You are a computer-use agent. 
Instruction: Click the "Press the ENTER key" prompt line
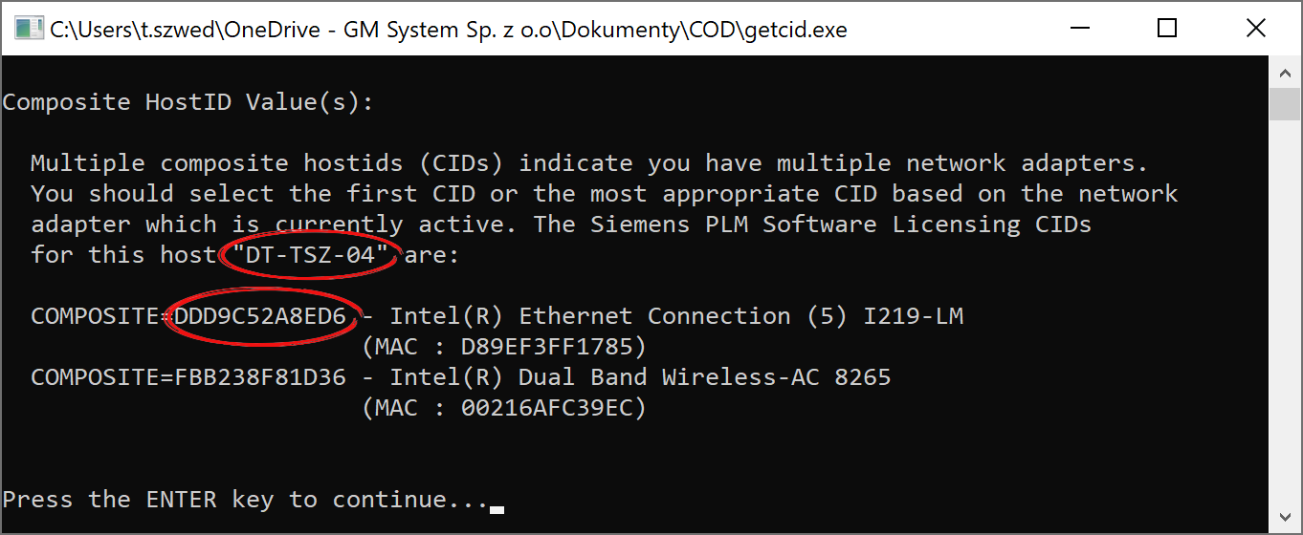pos(245,500)
